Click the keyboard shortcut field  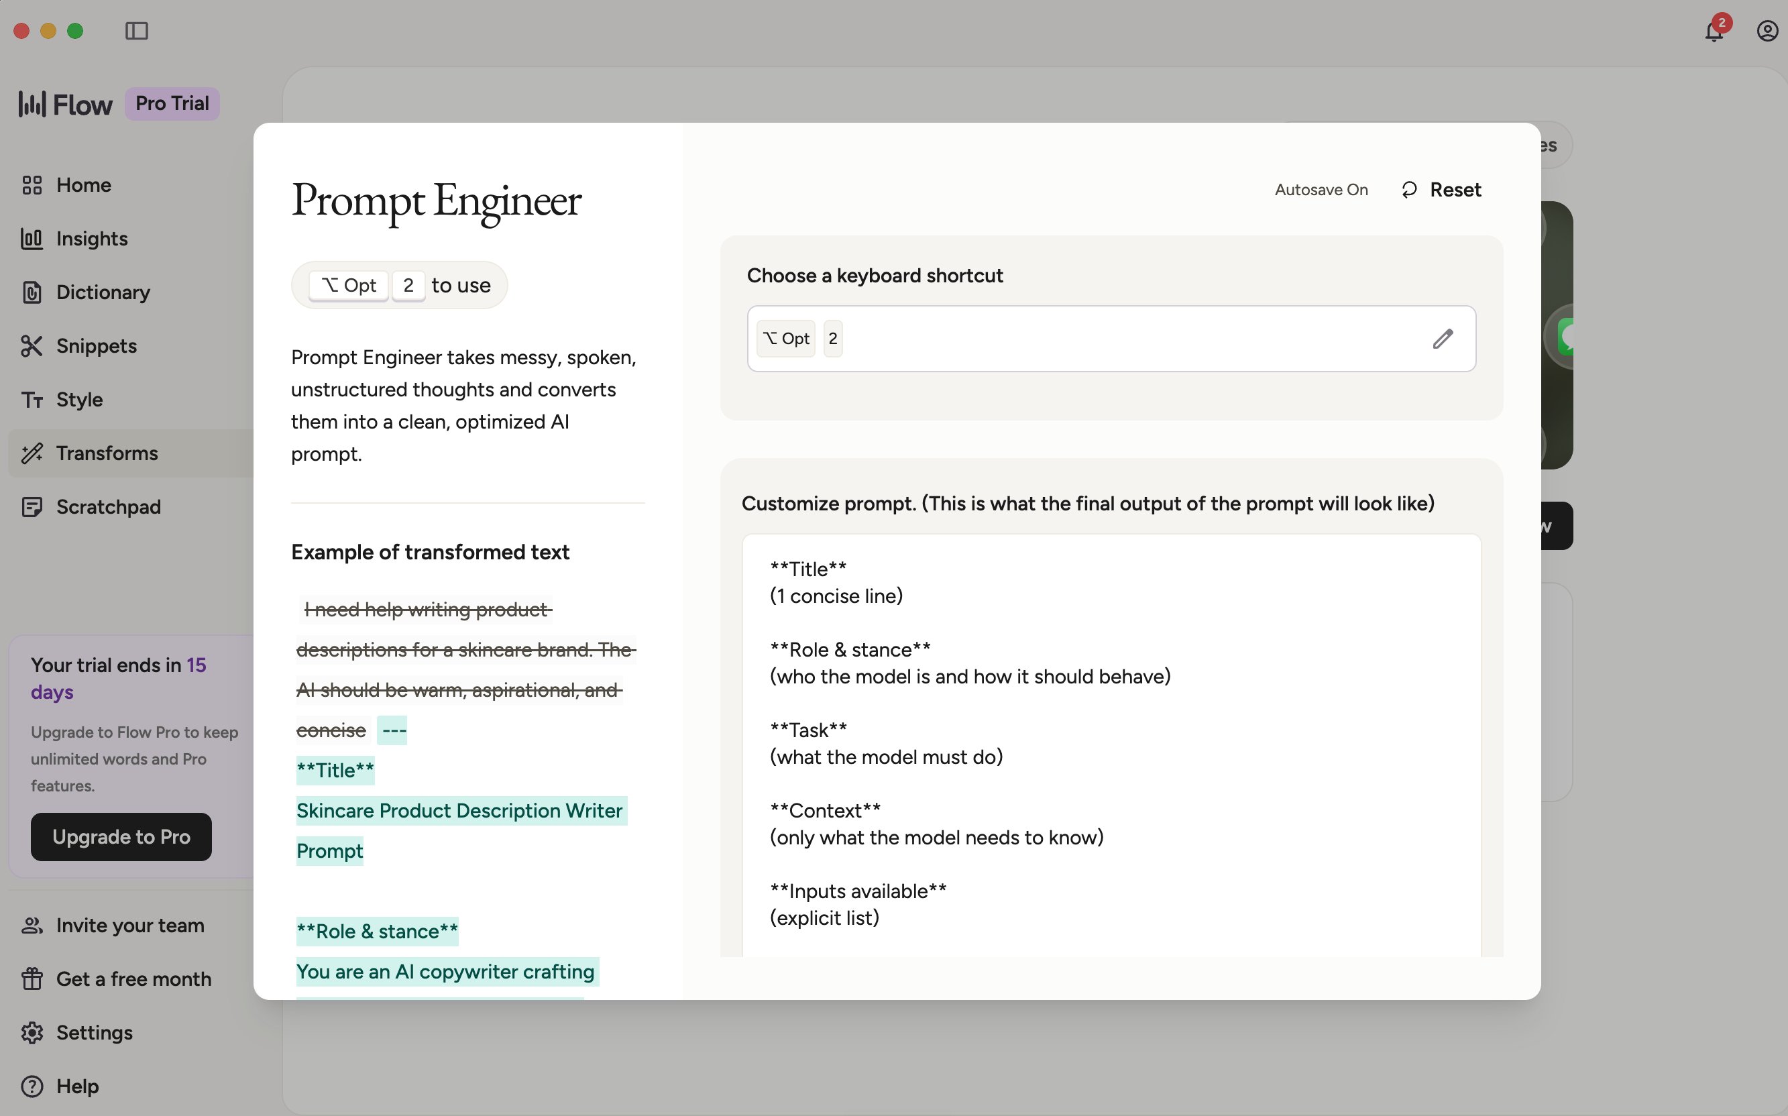click(1111, 339)
